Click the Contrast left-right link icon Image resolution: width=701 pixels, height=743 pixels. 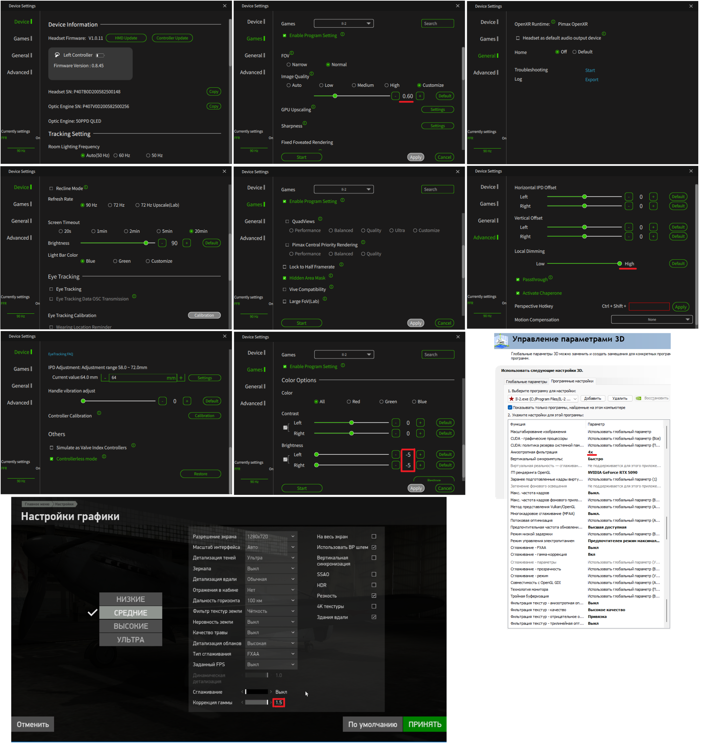[x=285, y=428]
